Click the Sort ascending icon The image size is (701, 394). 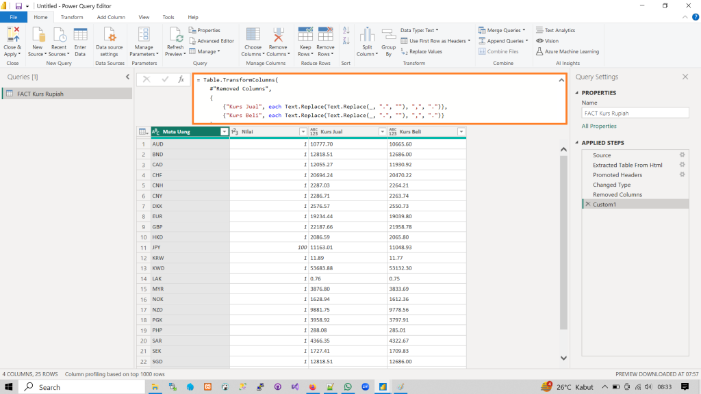pyautogui.click(x=346, y=31)
